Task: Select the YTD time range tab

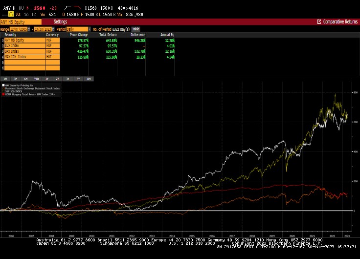Action: click(36, 79)
